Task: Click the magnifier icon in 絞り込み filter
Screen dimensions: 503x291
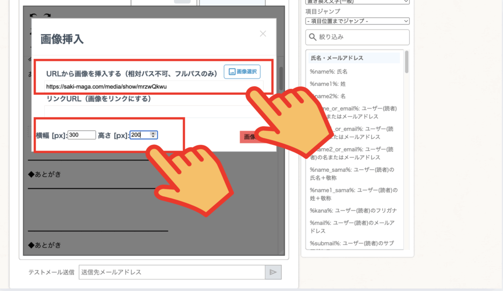Action: click(312, 37)
